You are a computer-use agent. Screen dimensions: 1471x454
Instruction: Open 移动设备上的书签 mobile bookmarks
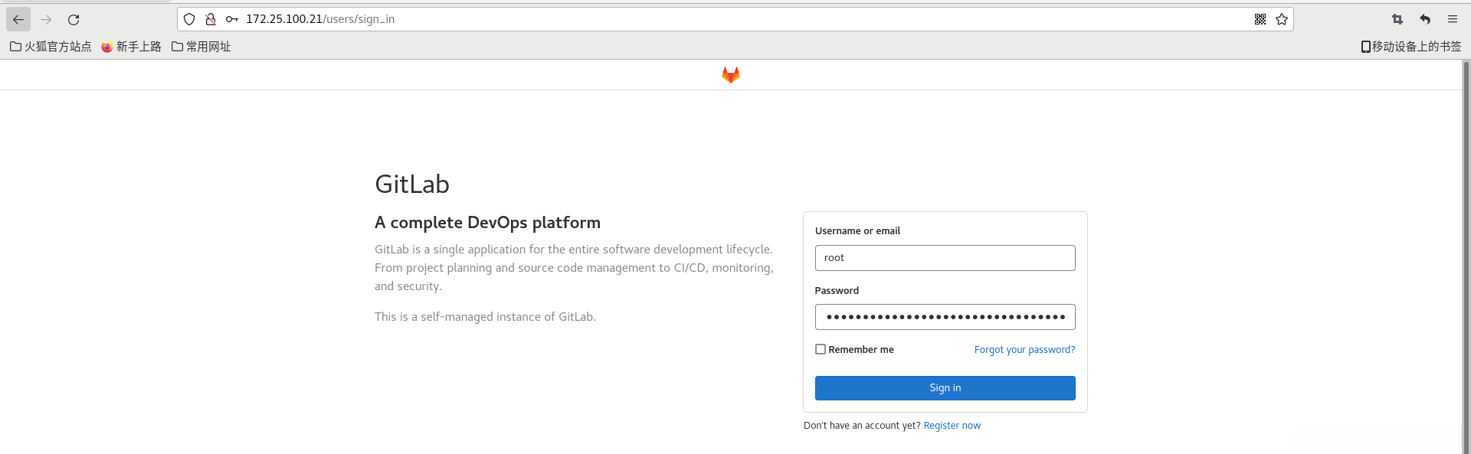pos(1411,47)
